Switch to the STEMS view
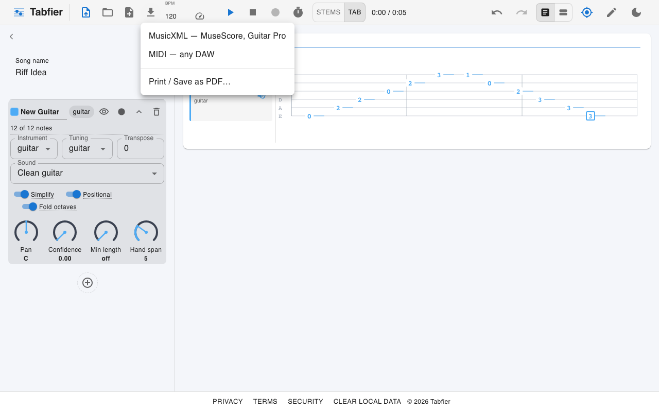Viewport: 659px width, 412px height. pyautogui.click(x=328, y=12)
